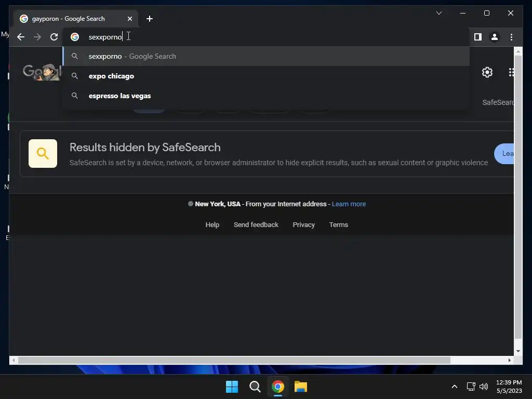Open the Privacy footer link

click(303, 224)
